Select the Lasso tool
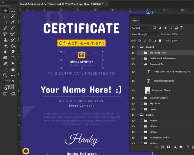The width and height of the screenshot is (194, 155). click(5, 16)
